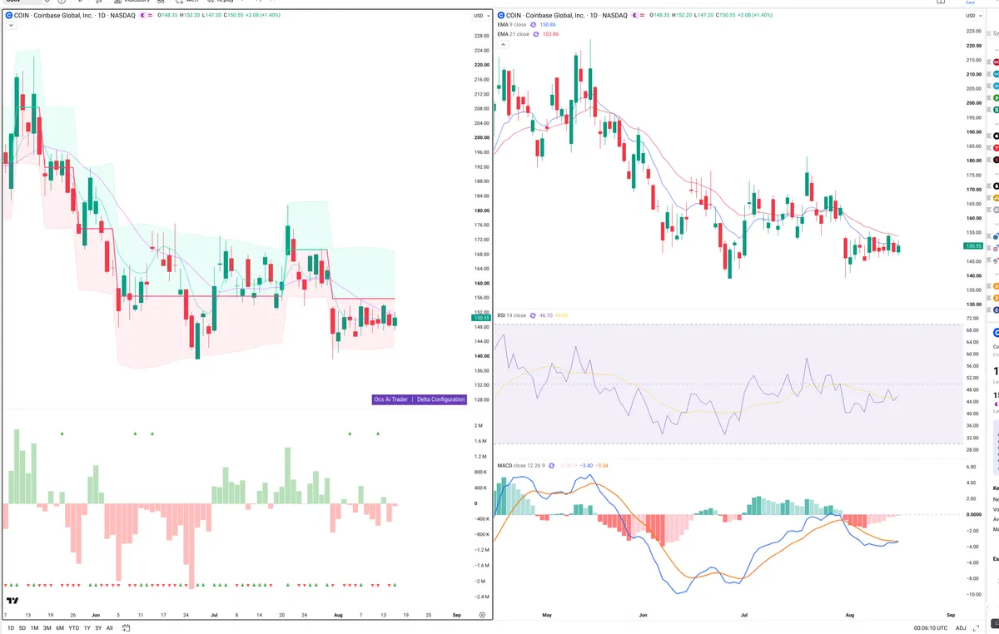Collapse legend arrow on left chart

[x=11, y=26]
